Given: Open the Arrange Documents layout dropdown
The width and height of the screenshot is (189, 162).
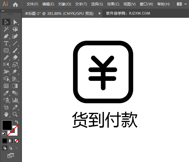Looking at the screenshot, I should (x=182, y=4).
